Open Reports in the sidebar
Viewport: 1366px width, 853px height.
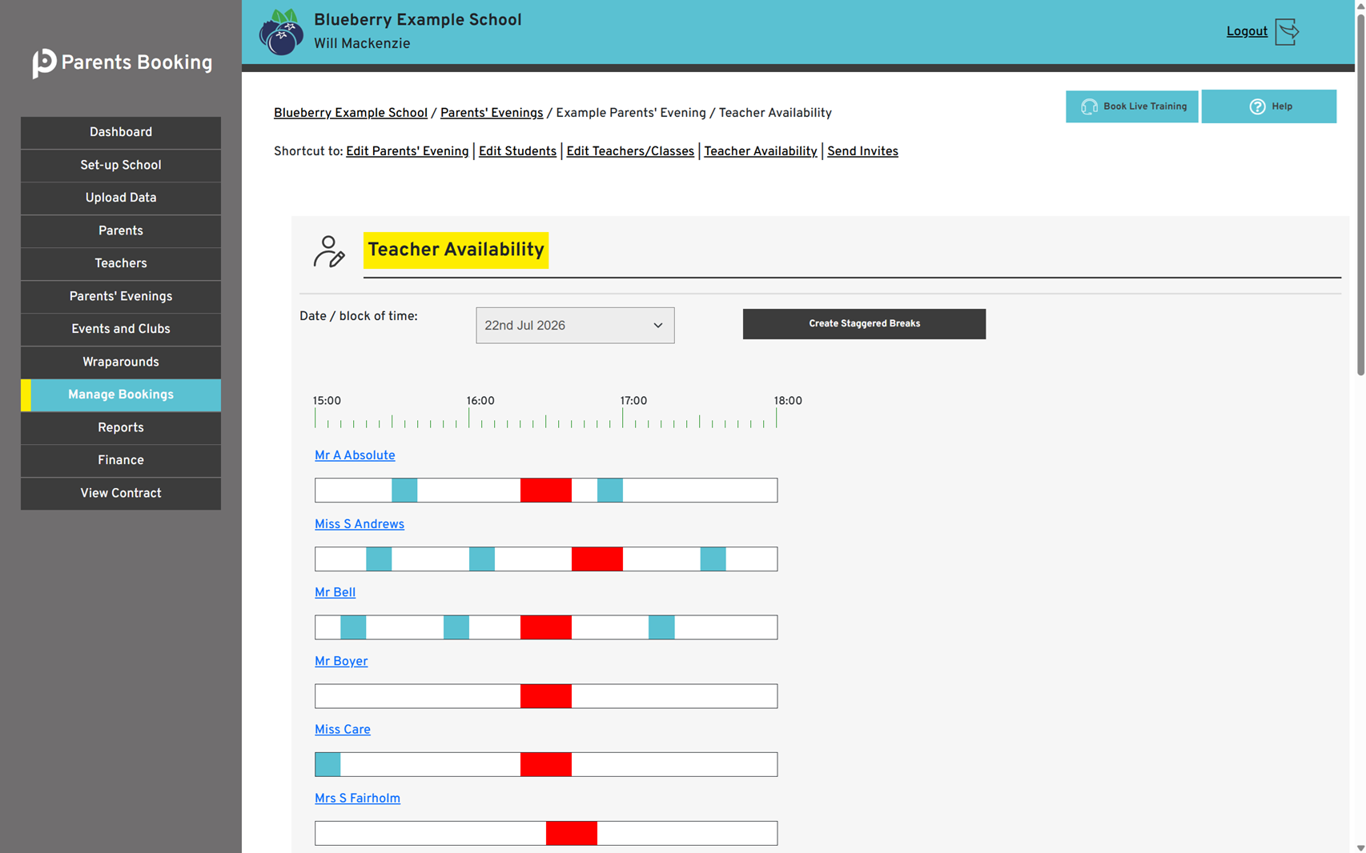[x=121, y=428]
